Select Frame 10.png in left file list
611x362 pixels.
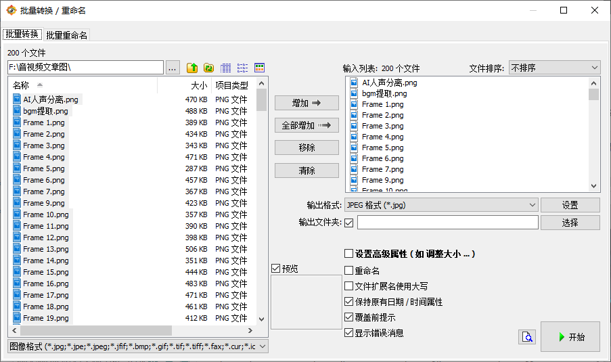[x=46, y=214]
